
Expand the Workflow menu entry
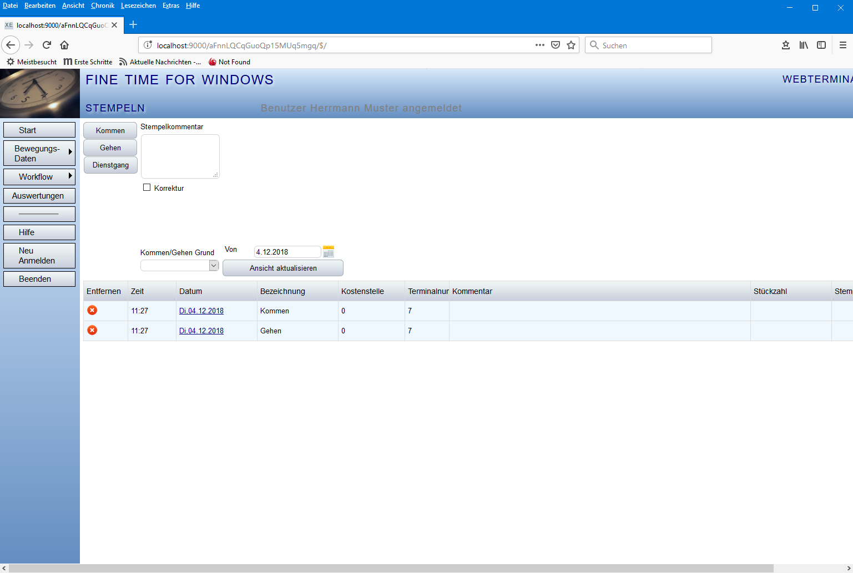point(39,177)
